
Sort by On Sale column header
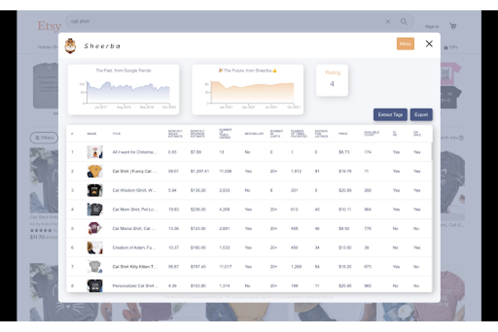(417, 133)
